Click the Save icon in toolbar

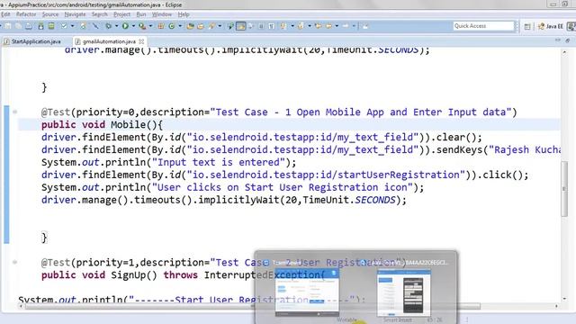7,26
